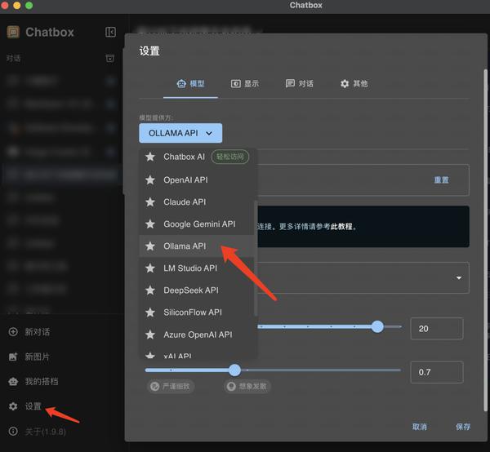This screenshot has width=490, height=452.
Task: Select Ollama API from provider list
Action: tap(185, 246)
